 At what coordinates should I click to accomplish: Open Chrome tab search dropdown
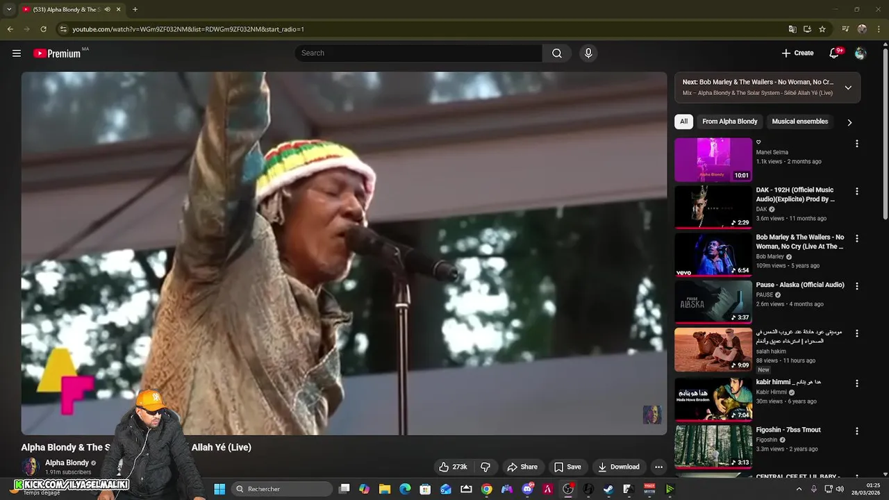pyautogui.click(x=9, y=10)
